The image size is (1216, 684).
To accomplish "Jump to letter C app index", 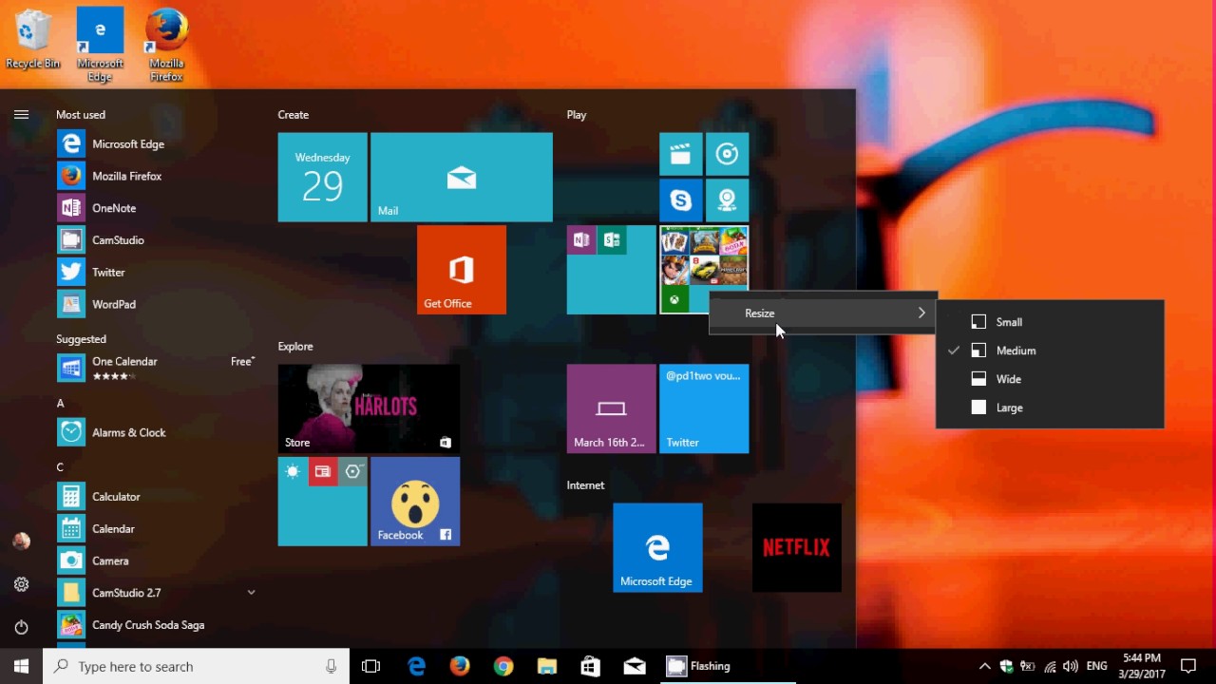I will pos(60,467).
